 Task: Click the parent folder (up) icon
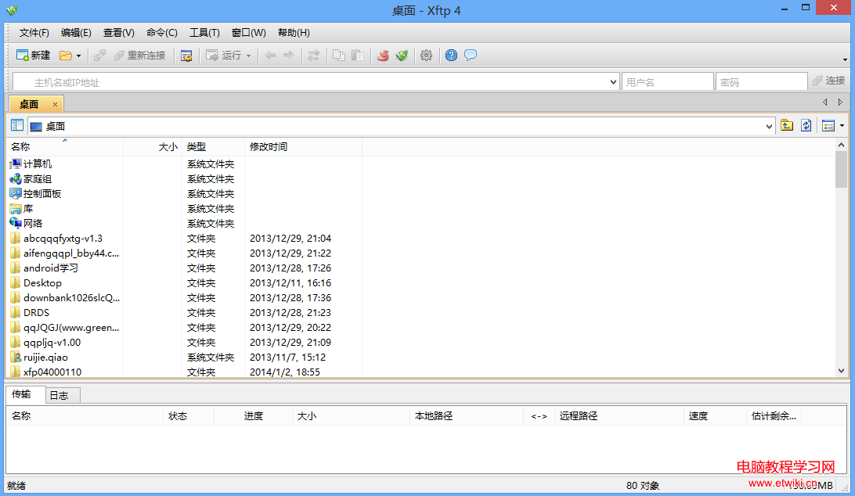786,125
